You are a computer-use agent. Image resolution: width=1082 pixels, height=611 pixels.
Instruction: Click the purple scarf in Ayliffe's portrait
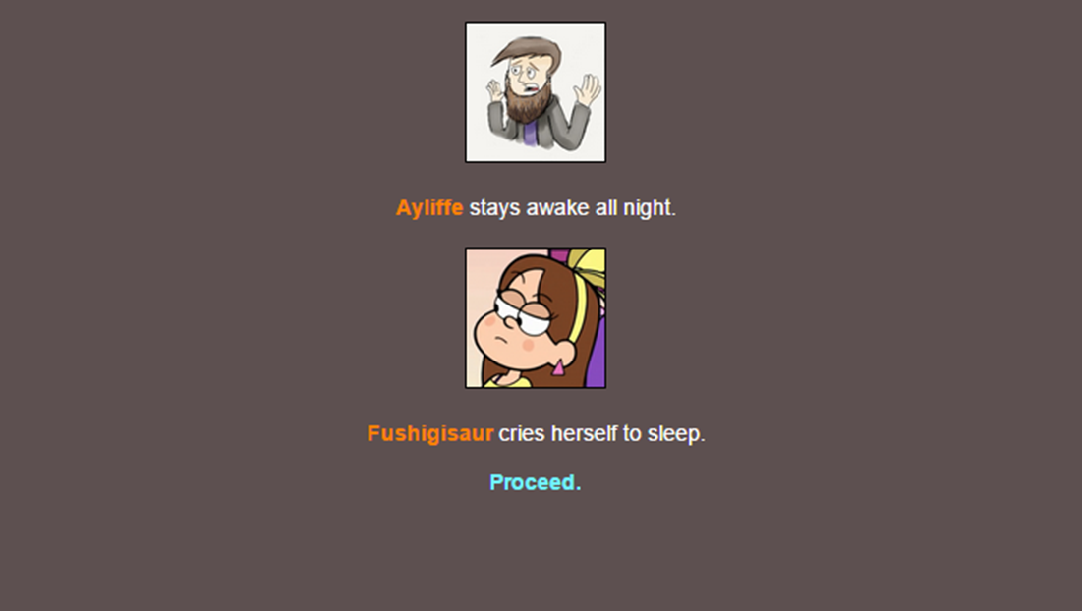[531, 133]
